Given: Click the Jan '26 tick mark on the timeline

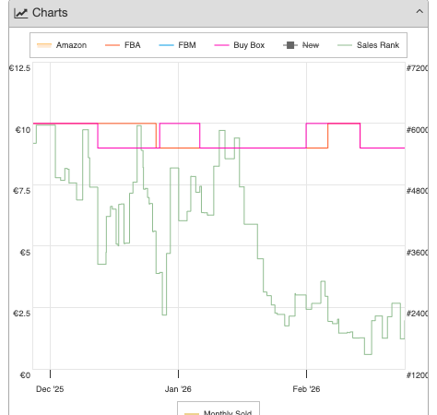Looking at the screenshot, I should tap(178, 373).
